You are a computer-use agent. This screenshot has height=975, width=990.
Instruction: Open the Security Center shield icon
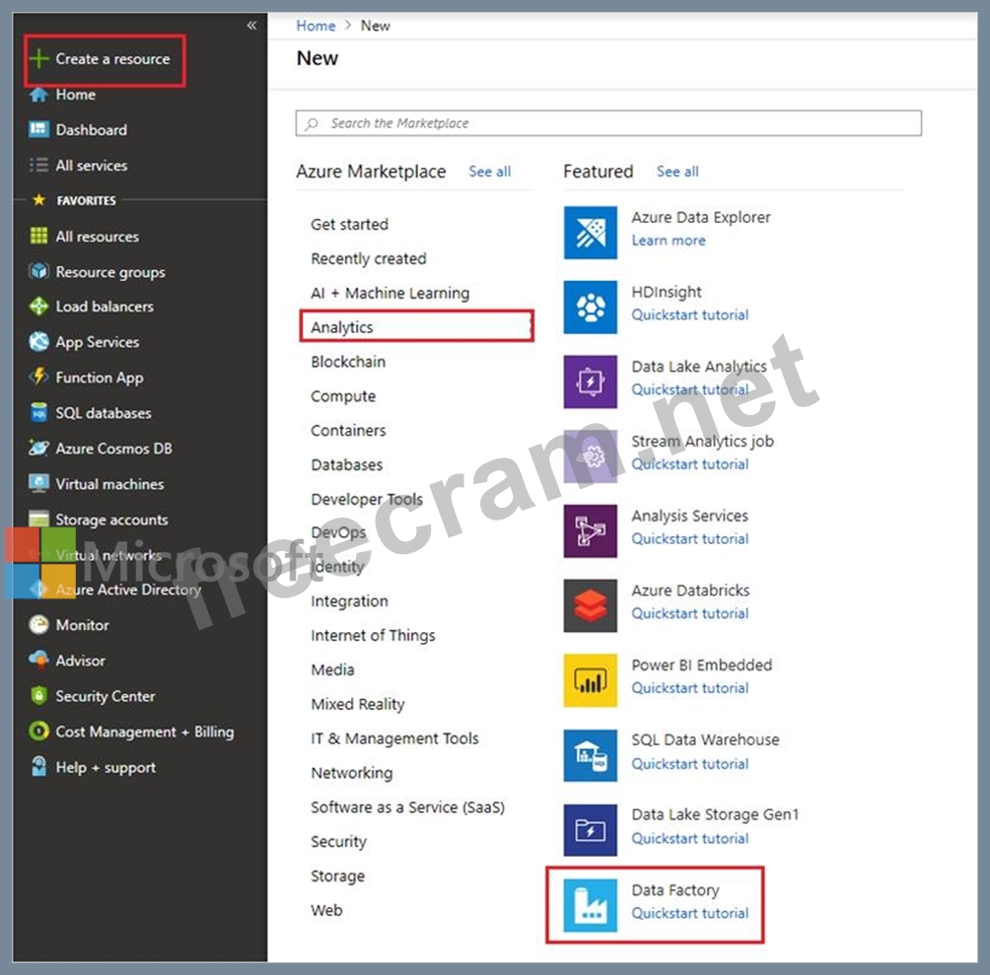pyautogui.click(x=38, y=695)
